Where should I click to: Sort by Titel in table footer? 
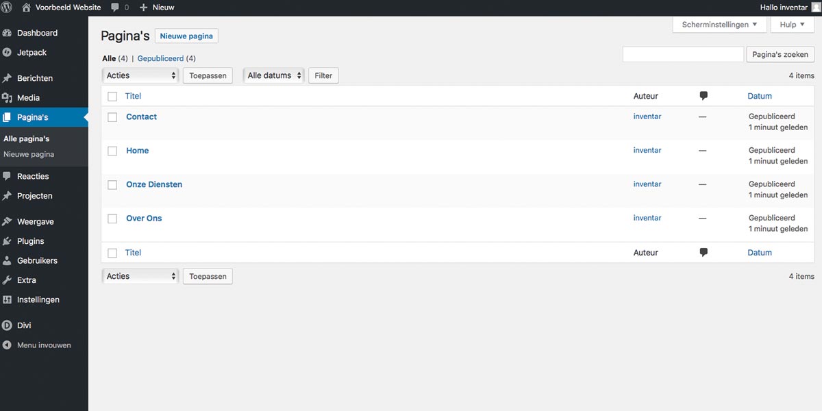point(133,253)
